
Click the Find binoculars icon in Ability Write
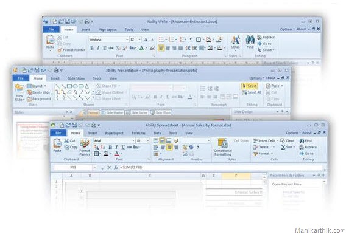250,40
